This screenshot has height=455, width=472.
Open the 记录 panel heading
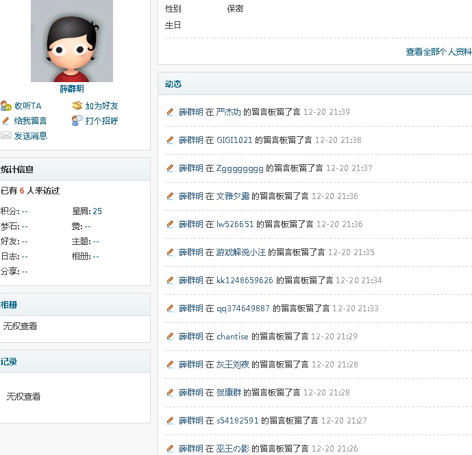pyautogui.click(x=9, y=361)
